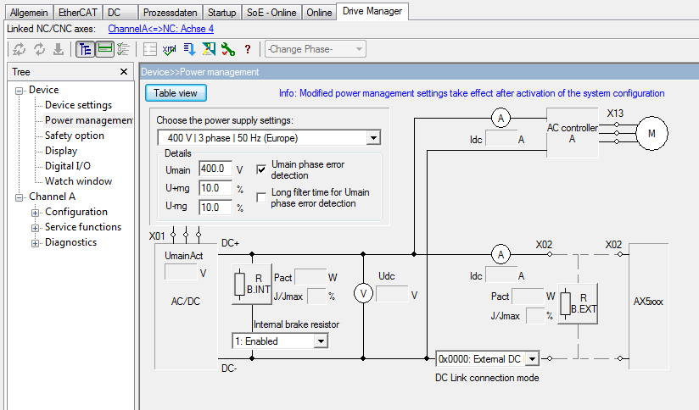Click the gray parameter list icon
This screenshot has width=699, height=410.
pyautogui.click(x=150, y=49)
